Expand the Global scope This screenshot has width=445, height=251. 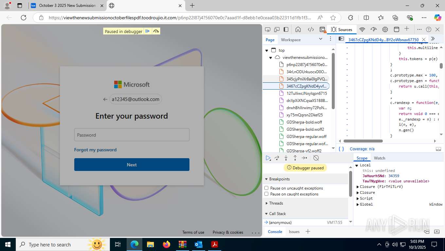coord(358,204)
